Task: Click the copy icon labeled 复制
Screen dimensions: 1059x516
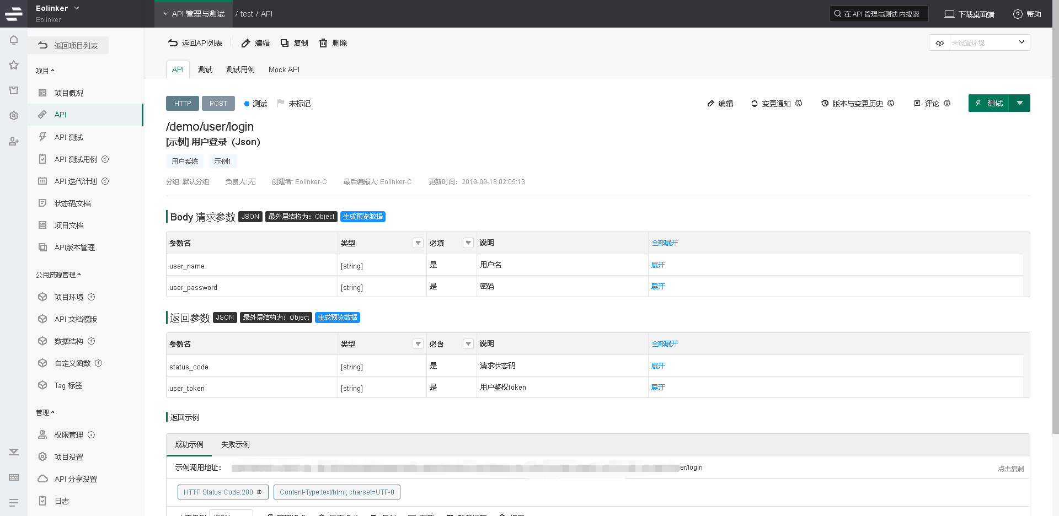Action: (x=285, y=43)
